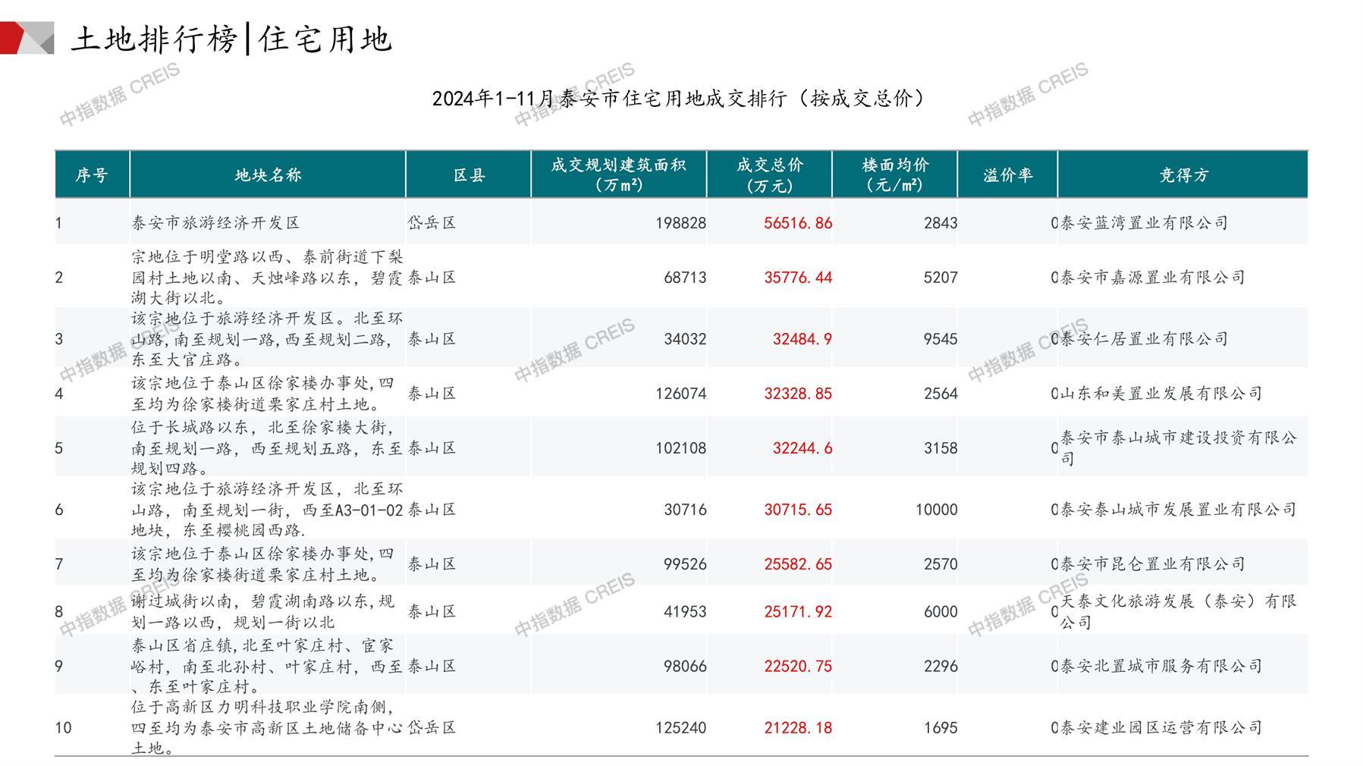Select the 溢价率 column header

point(1007,175)
